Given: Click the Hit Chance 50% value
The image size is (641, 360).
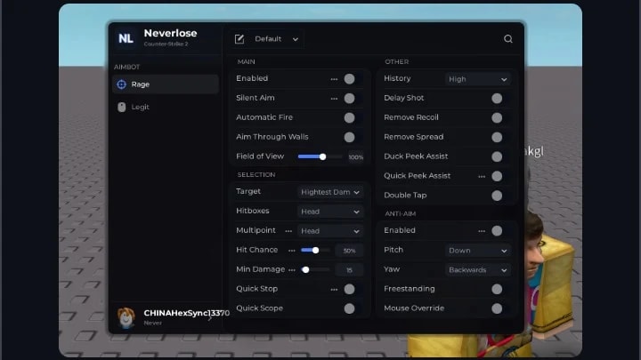Looking at the screenshot, I should click(x=349, y=251).
